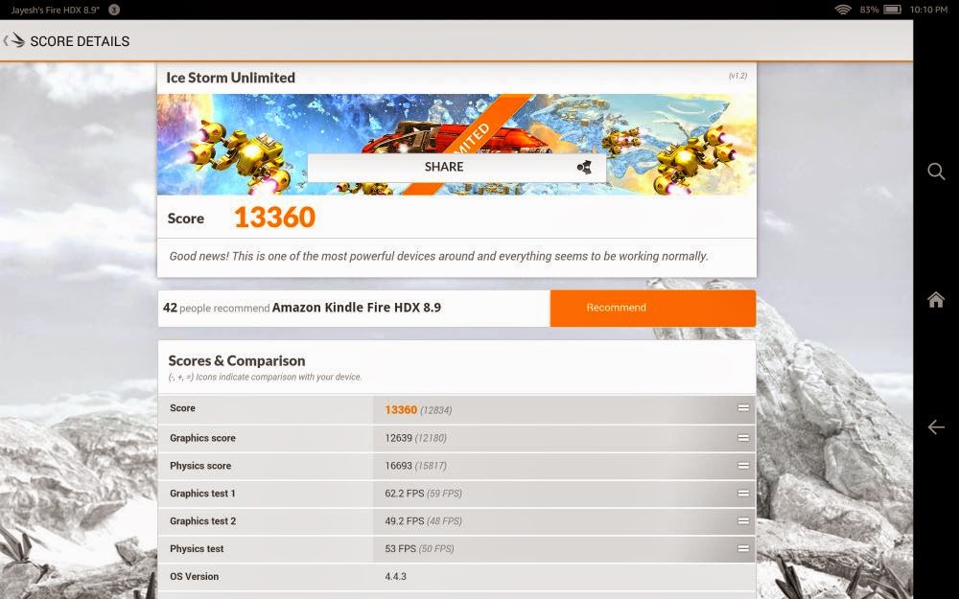The image size is (959, 599).
Task: Tap the share icon on SHARE bar
Action: pos(584,167)
